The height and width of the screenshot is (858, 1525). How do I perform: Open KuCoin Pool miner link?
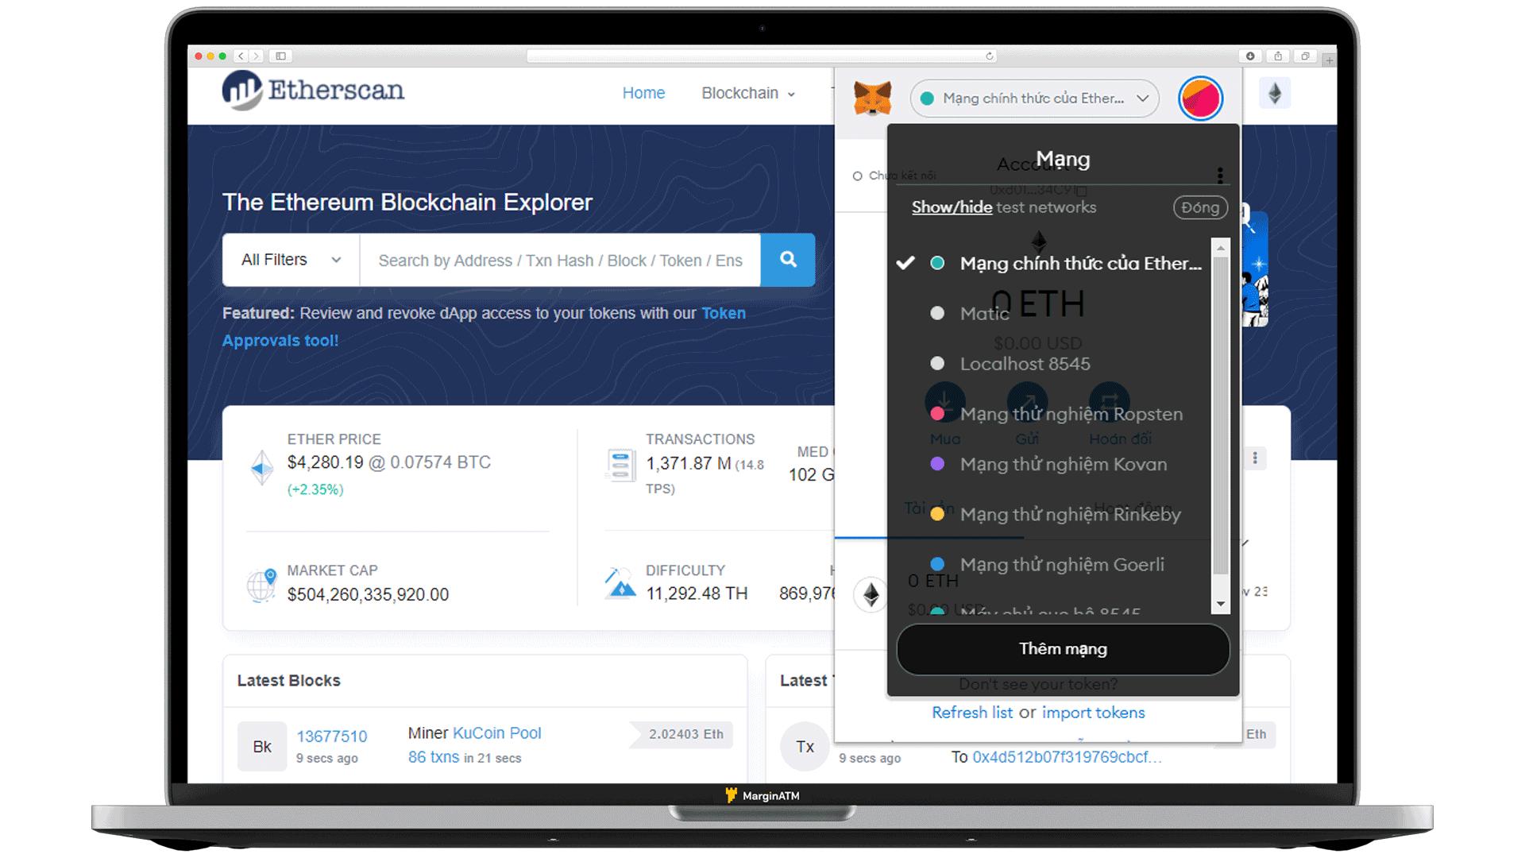coord(496,733)
